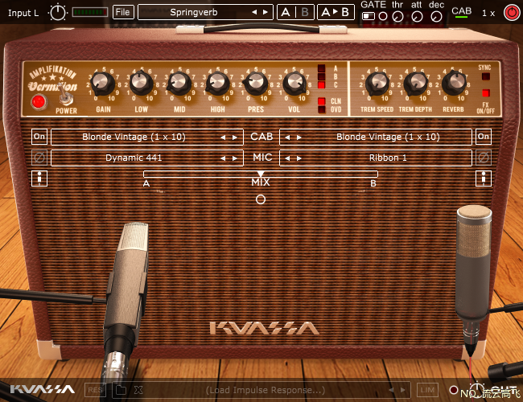Select preset slot B

click(x=305, y=12)
